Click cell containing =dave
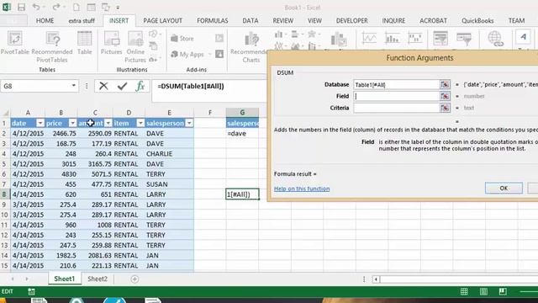This screenshot has height=303, width=538. pos(242,133)
